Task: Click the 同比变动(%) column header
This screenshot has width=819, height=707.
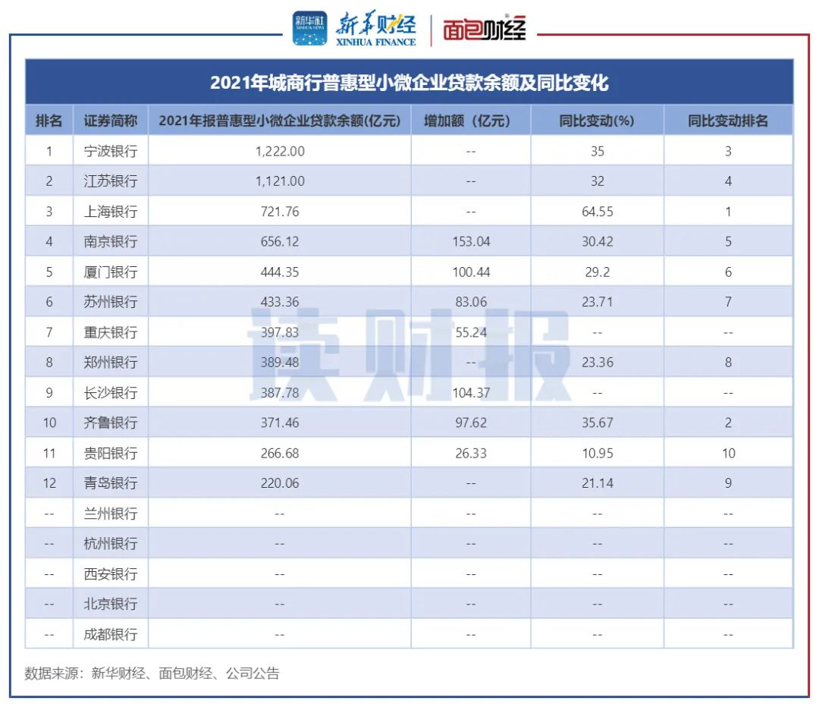Action: pos(597,121)
